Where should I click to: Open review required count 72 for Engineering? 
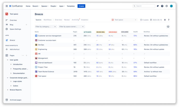click(x=97, y=49)
